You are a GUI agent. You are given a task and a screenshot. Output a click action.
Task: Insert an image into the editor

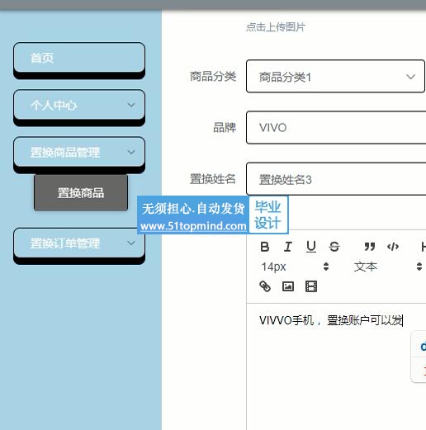click(288, 286)
